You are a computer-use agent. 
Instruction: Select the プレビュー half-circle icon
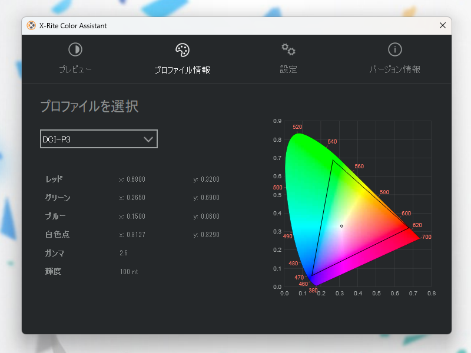point(75,50)
